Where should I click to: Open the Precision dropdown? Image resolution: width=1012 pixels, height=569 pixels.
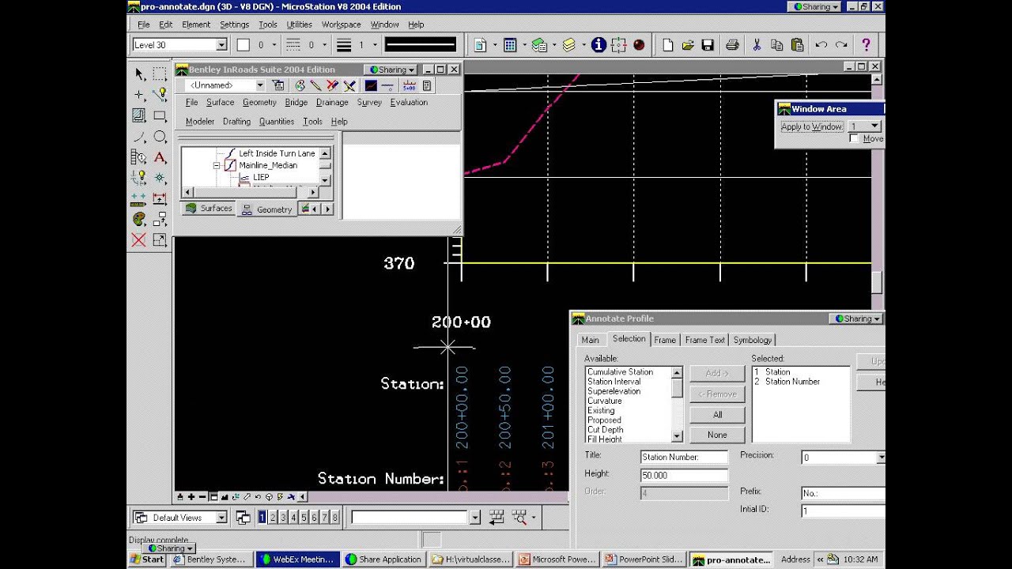(x=881, y=458)
